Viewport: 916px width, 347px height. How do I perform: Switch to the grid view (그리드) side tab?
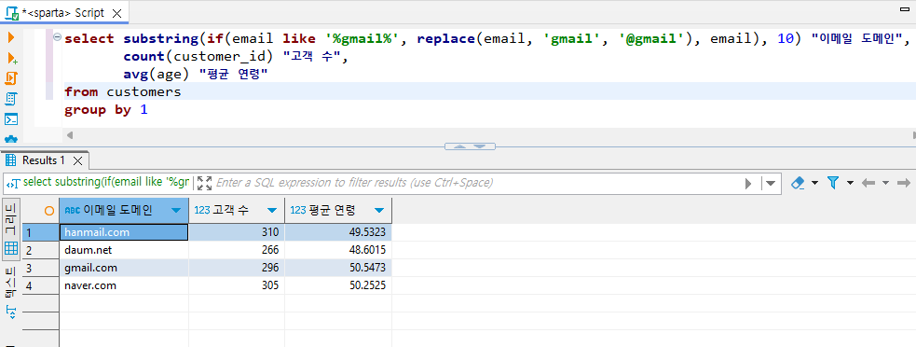11,229
